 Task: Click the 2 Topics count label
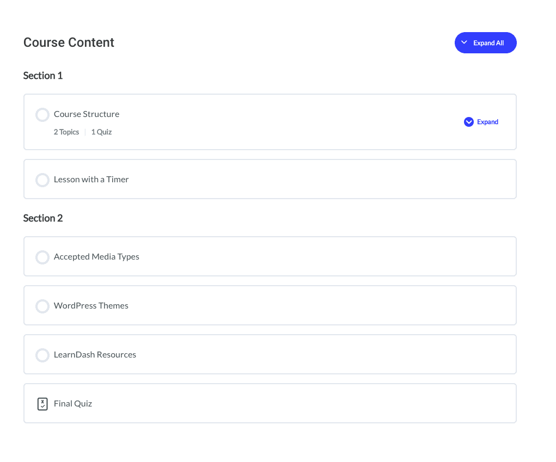click(x=66, y=132)
